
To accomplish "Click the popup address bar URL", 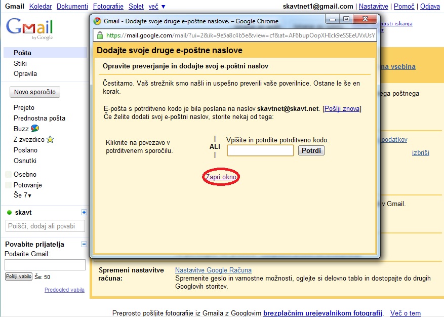I will coord(240,35).
